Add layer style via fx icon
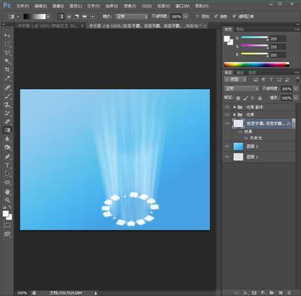This screenshot has width=301, height=296. click(x=245, y=293)
